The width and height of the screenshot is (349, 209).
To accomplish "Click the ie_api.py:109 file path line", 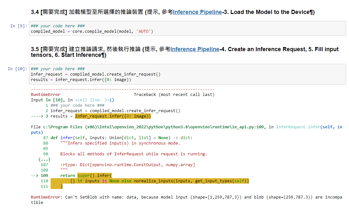I will 147,127.
